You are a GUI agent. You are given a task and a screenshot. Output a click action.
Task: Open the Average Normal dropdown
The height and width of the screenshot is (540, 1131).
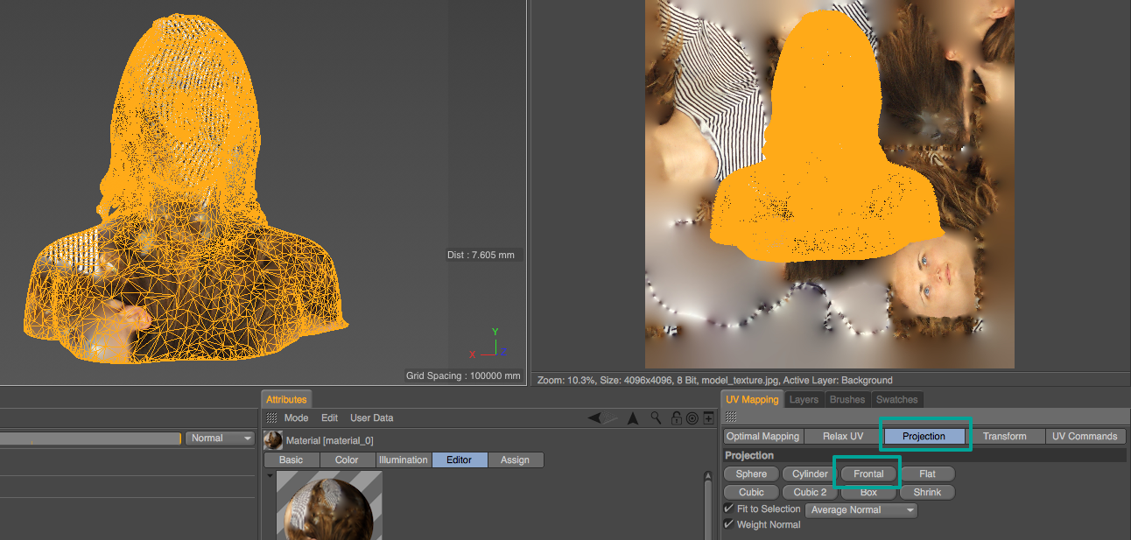pyautogui.click(x=861, y=510)
